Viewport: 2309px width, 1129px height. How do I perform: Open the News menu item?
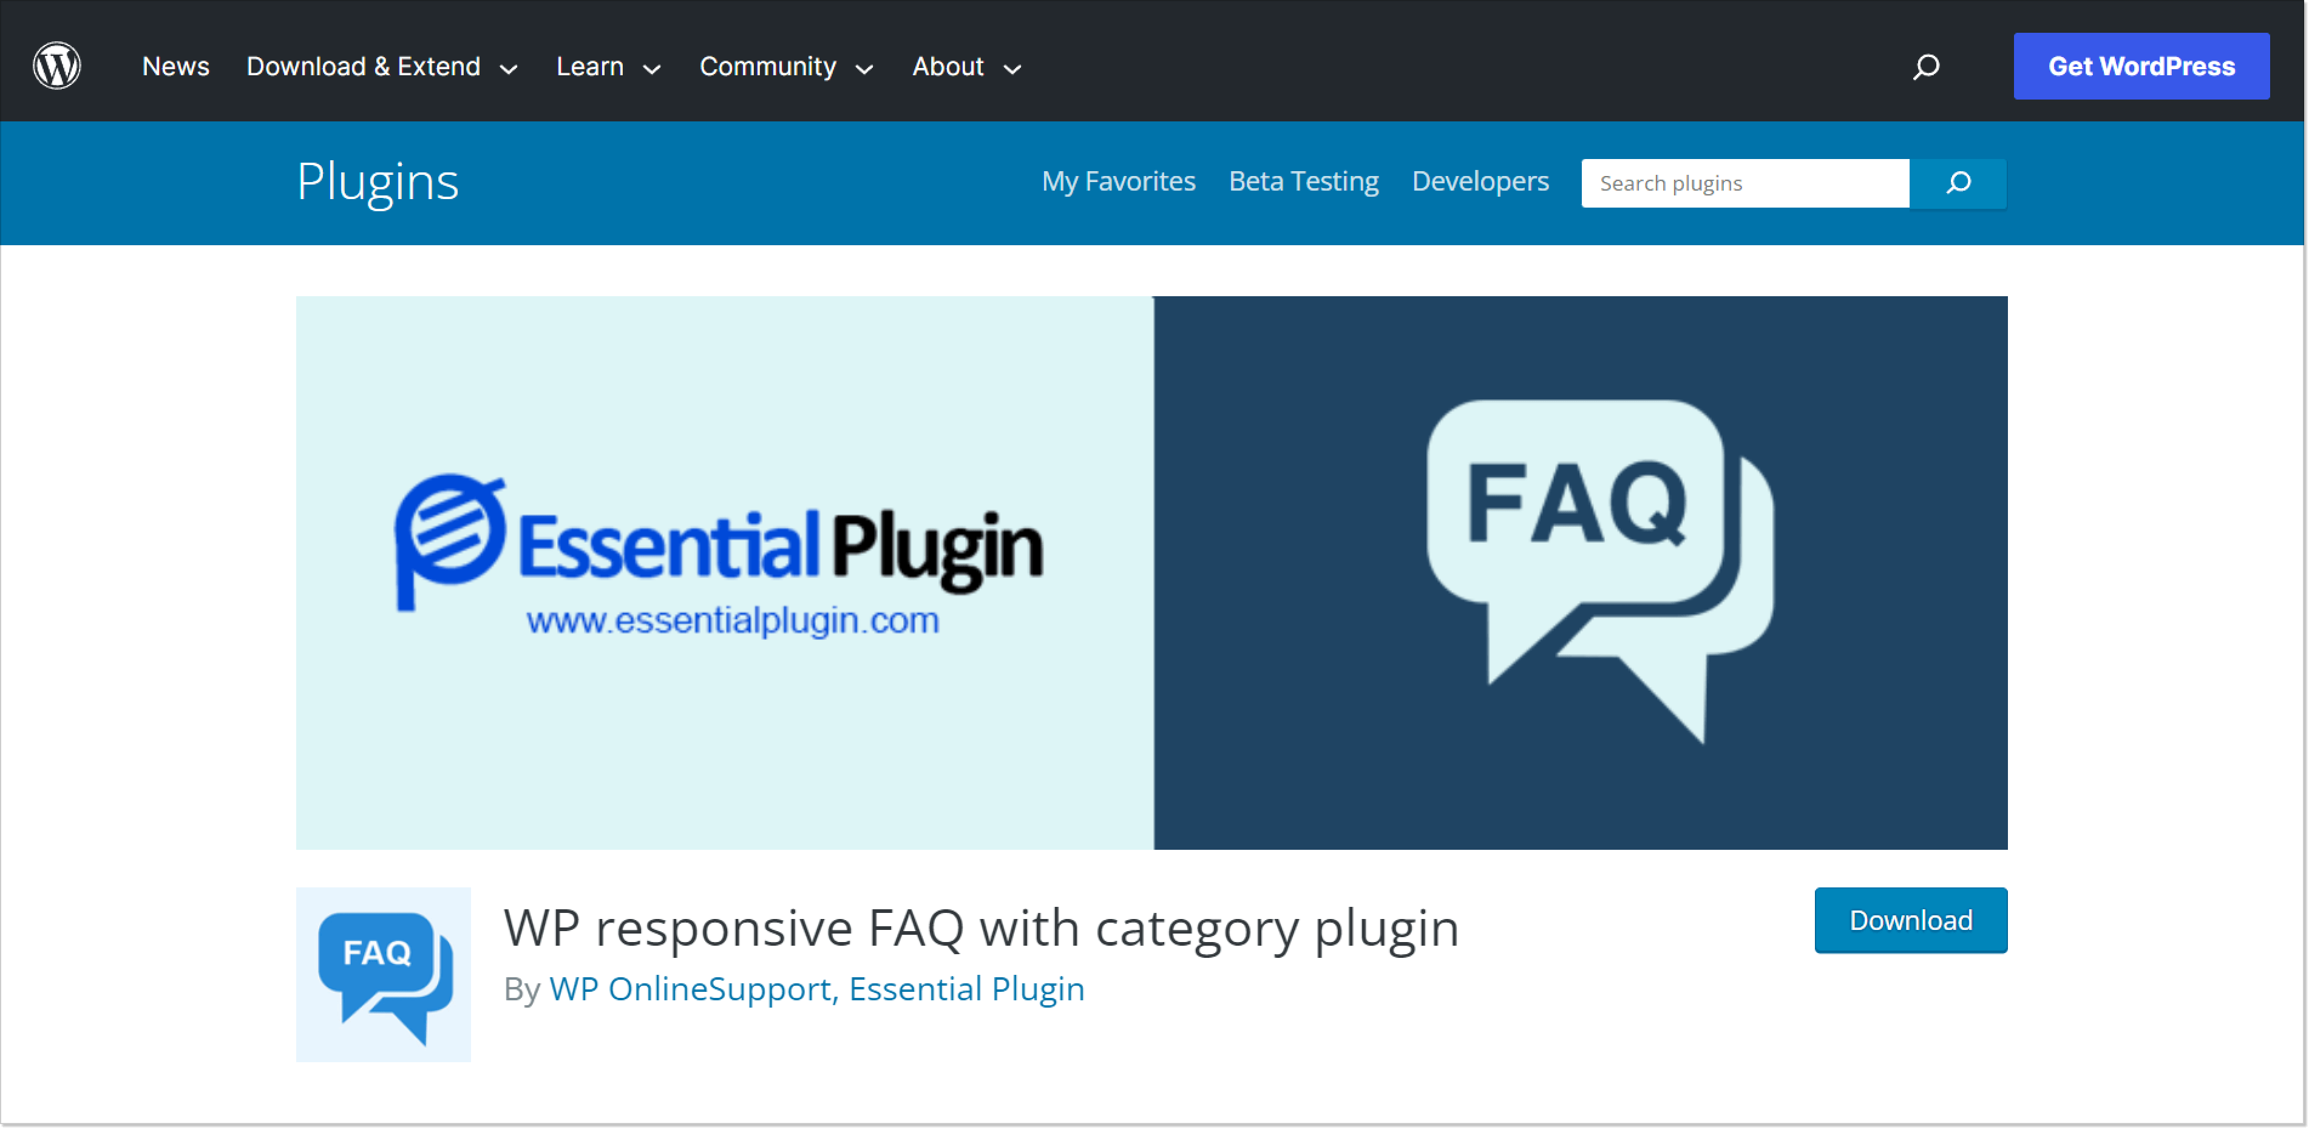coord(175,66)
